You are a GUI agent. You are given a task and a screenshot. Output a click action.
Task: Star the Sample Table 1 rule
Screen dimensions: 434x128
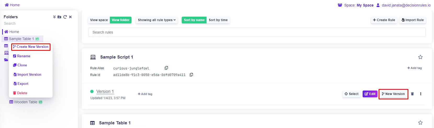click(x=420, y=123)
